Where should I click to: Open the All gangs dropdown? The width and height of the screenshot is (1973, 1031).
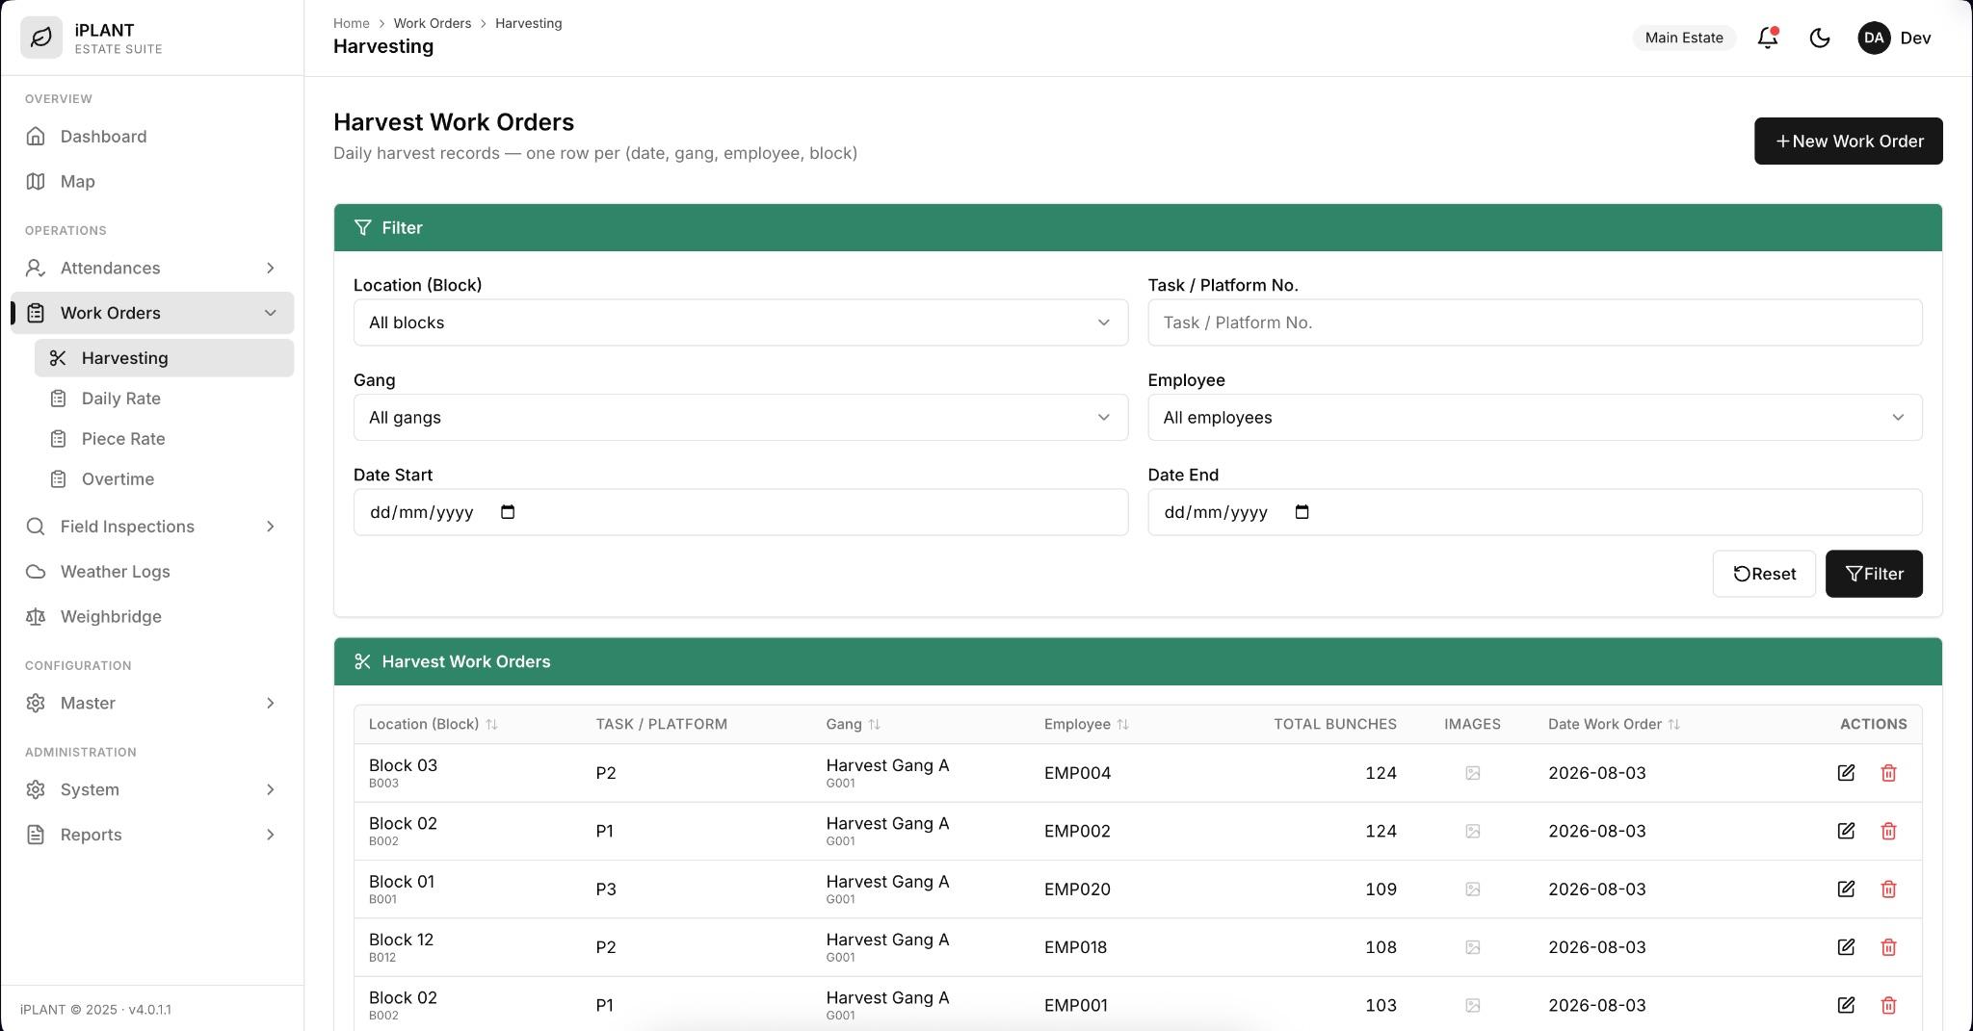coord(741,417)
